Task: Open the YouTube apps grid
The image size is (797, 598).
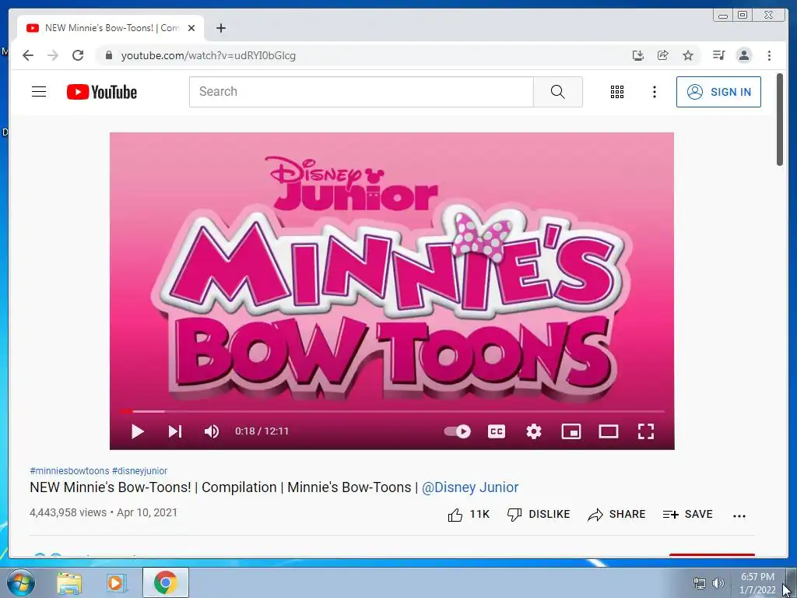Action: pos(617,92)
